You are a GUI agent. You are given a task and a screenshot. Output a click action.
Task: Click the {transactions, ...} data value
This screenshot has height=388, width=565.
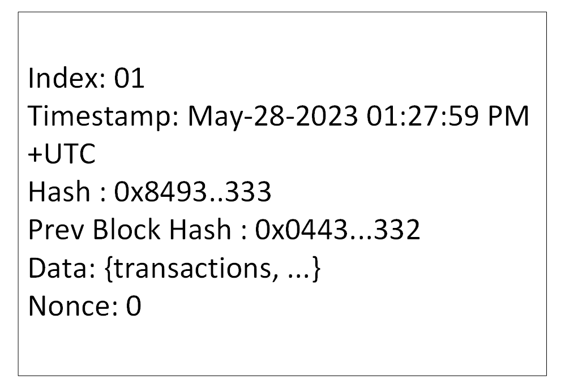(x=212, y=269)
